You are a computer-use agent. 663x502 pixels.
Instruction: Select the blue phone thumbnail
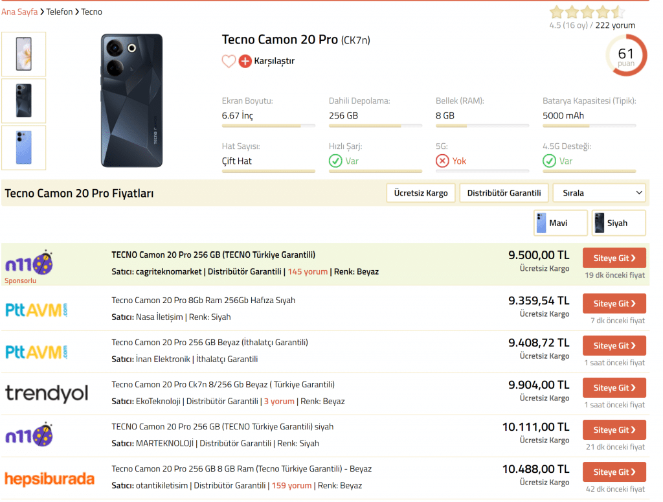pos(24,148)
